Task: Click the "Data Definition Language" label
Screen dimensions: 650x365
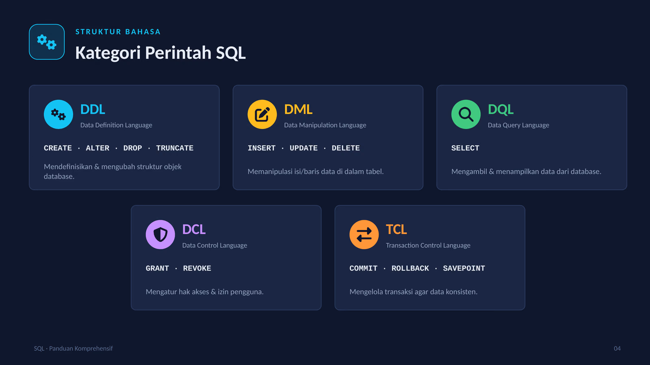Action: click(116, 125)
